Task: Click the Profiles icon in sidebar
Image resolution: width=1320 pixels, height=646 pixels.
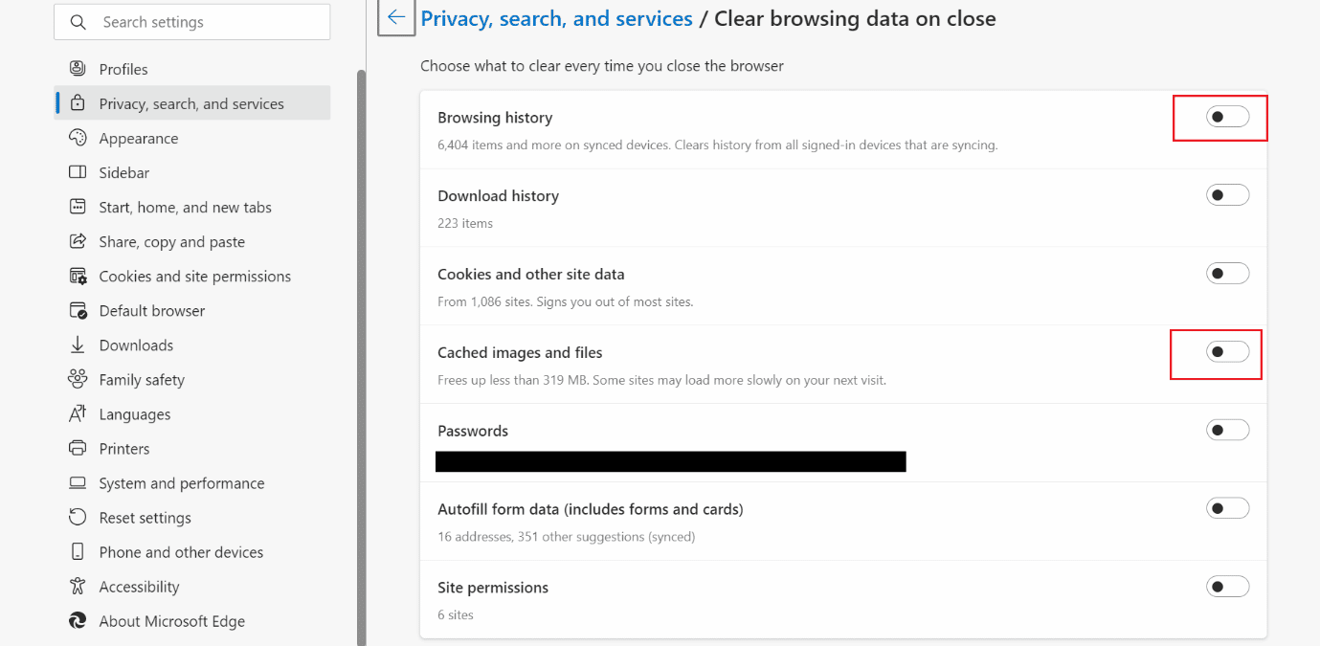Action: pyautogui.click(x=78, y=69)
